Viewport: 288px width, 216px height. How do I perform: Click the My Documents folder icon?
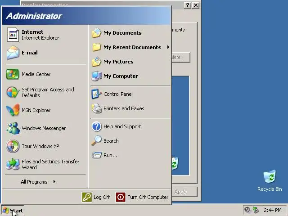(x=96, y=33)
